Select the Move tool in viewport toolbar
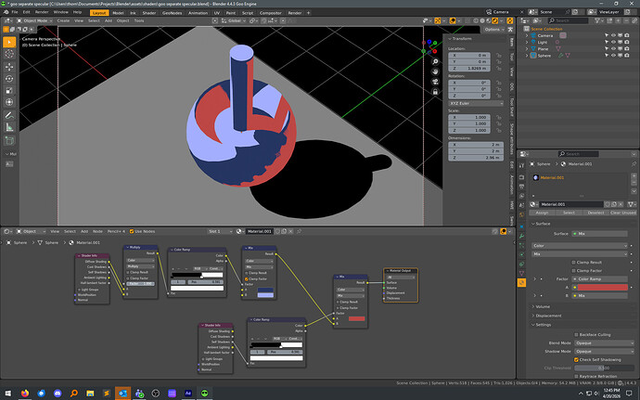 9,66
